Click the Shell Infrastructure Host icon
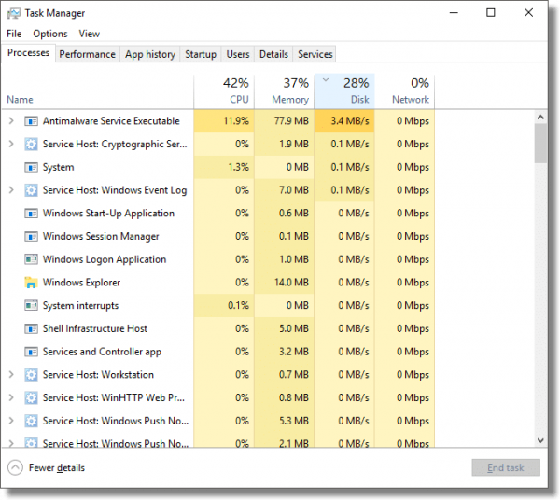 (x=31, y=328)
